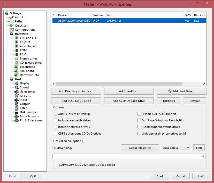The width and height of the screenshot is (214, 183).
Task: Go to RTG board settings
Action: (x=27, y=71)
